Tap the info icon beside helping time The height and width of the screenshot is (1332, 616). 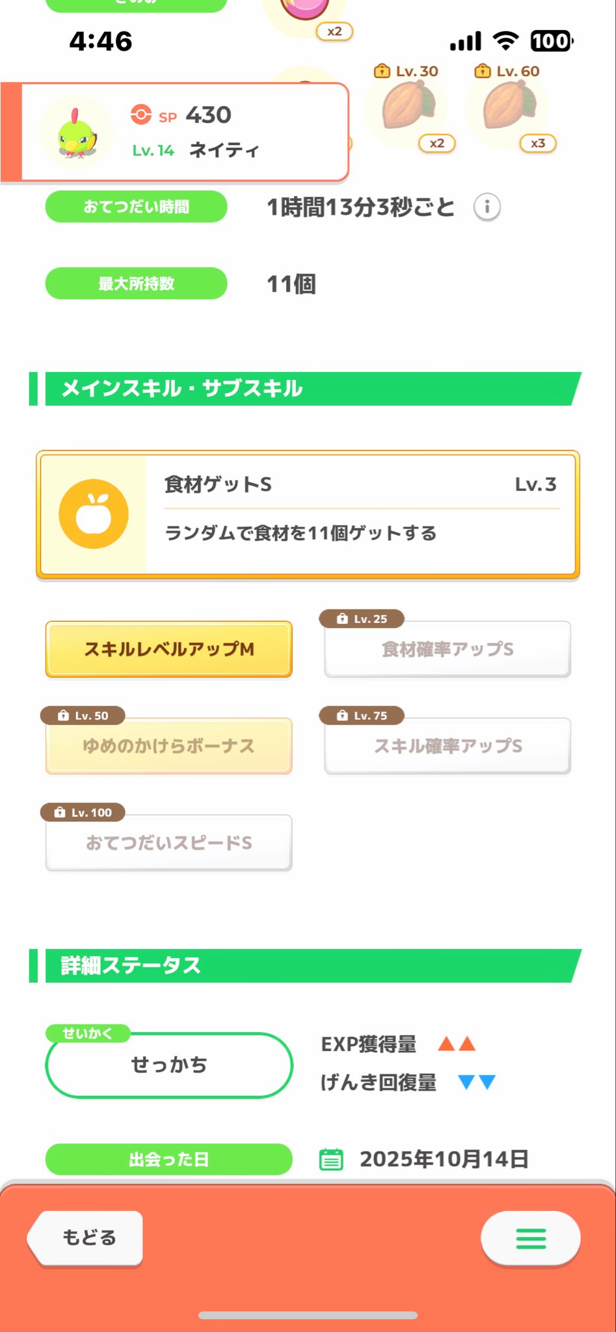click(x=487, y=207)
